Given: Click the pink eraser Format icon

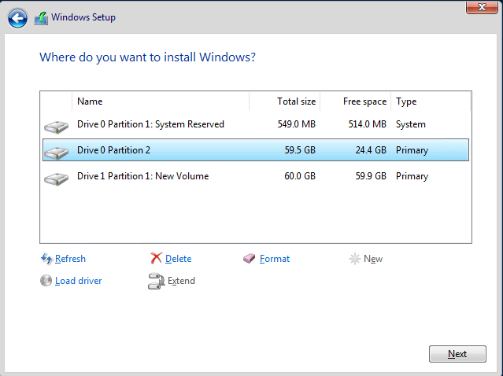Looking at the screenshot, I should [x=250, y=259].
